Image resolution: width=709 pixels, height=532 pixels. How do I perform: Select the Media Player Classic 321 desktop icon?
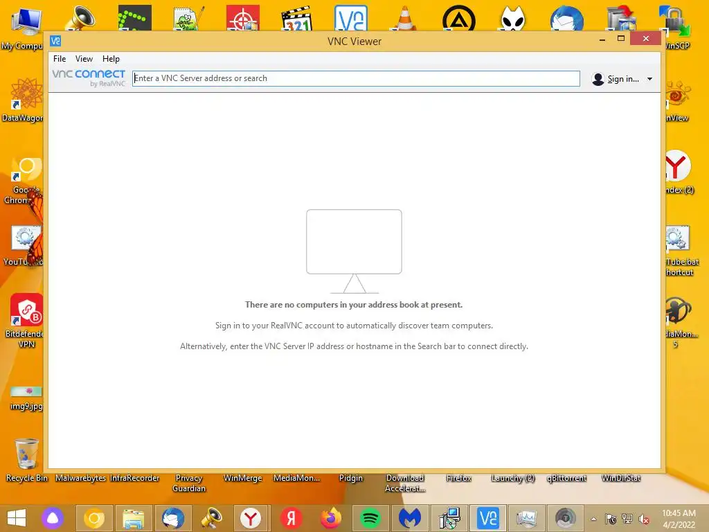297,18
